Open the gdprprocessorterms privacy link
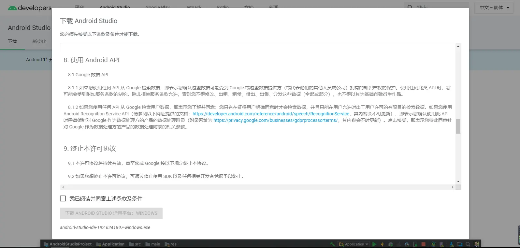Screen dimensions: 520x248 click(275, 120)
